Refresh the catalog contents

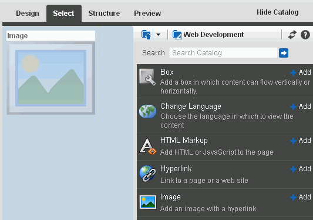tap(292, 35)
